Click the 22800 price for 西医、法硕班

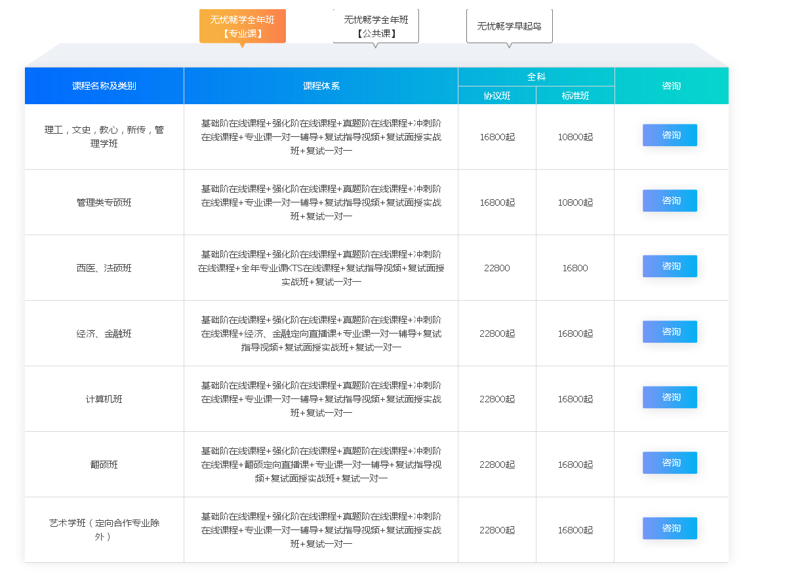(496, 268)
